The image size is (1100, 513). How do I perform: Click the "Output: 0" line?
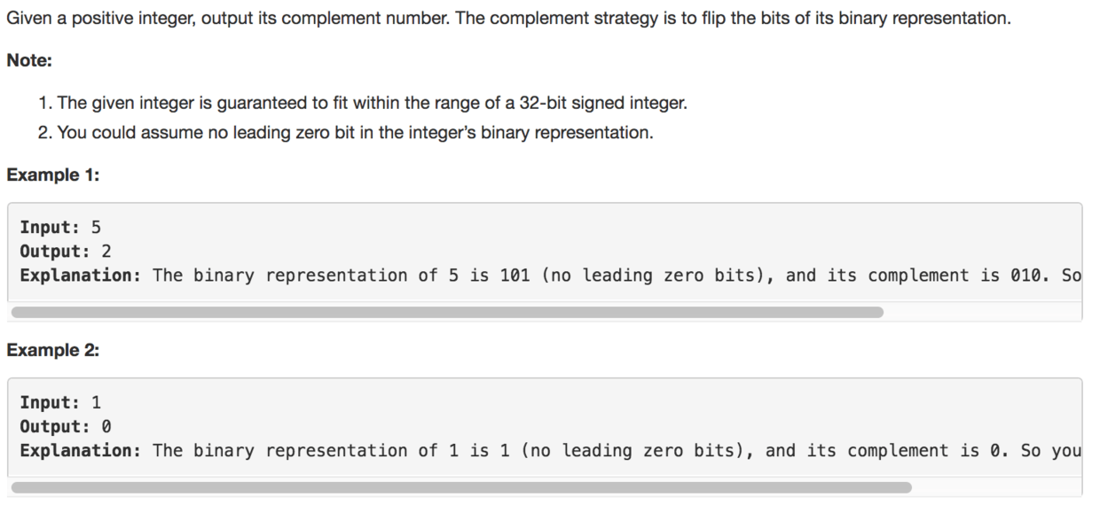pos(66,426)
